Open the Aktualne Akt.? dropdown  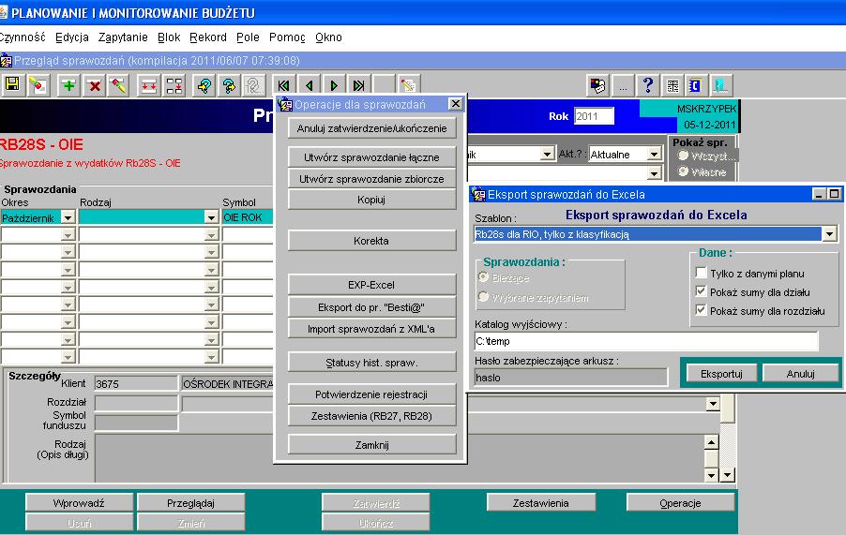(654, 154)
